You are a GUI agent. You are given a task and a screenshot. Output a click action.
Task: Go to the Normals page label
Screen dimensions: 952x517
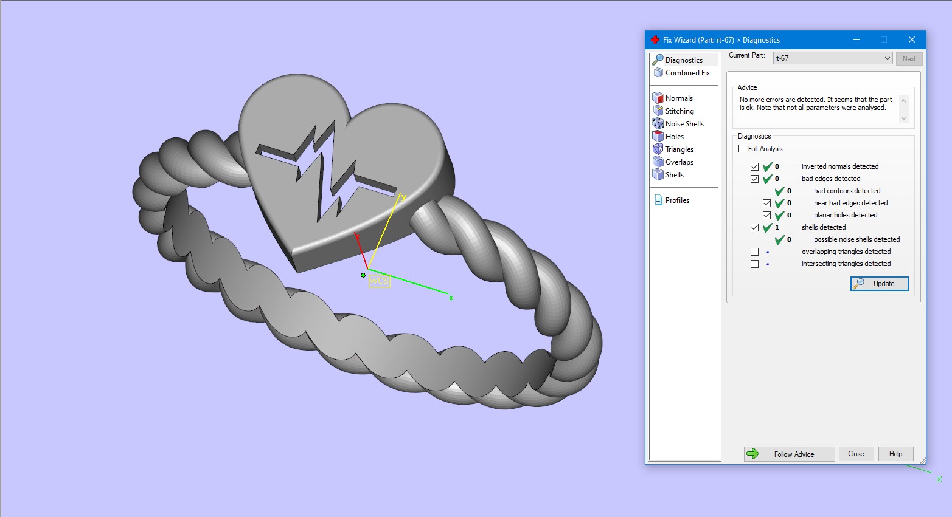(679, 98)
